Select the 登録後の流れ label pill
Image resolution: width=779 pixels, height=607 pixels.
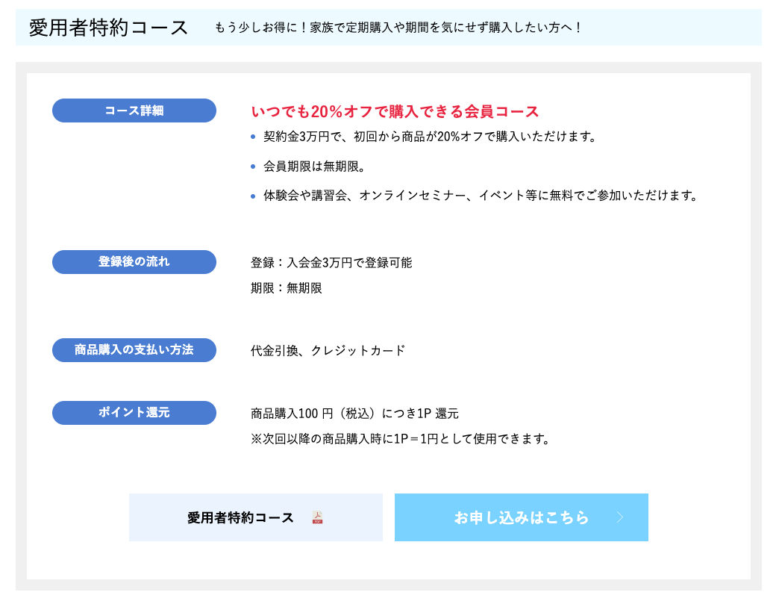134,262
